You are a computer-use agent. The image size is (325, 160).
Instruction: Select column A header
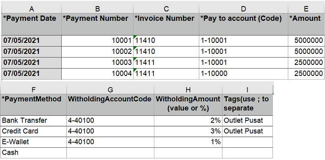[x=31, y=9]
